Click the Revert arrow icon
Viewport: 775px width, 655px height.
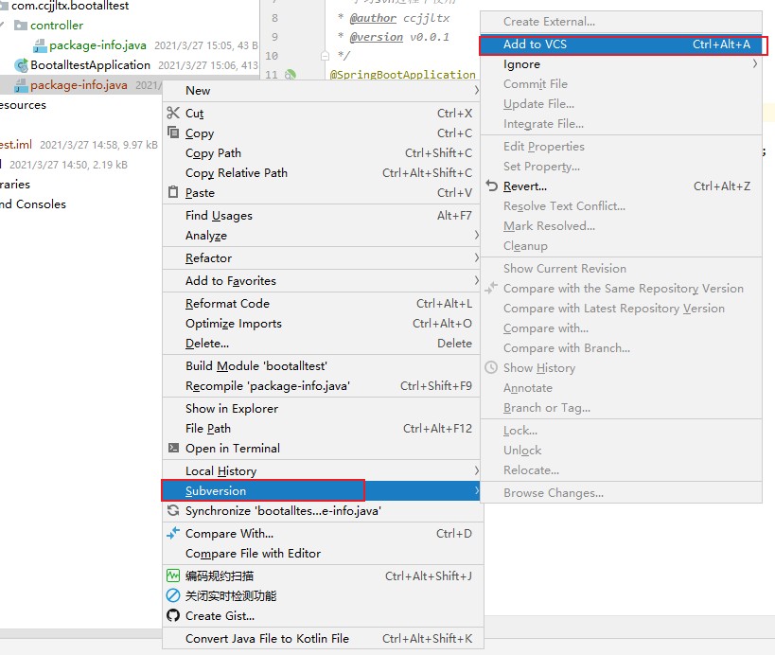pyautogui.click(x=491, y=186)
